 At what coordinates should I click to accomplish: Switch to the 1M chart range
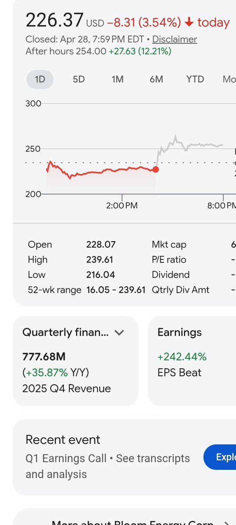118,79
